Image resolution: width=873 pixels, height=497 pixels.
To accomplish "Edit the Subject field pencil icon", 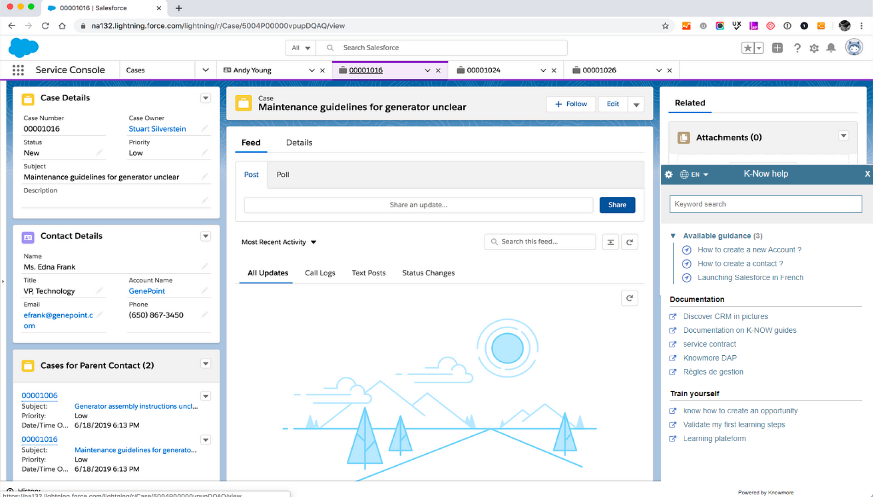I will pyautogui.click(x=205, y=177).
